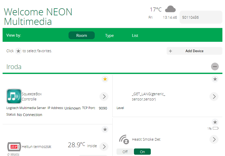
Task: Click the cloudy weather icon
Action: coord(170,9)
